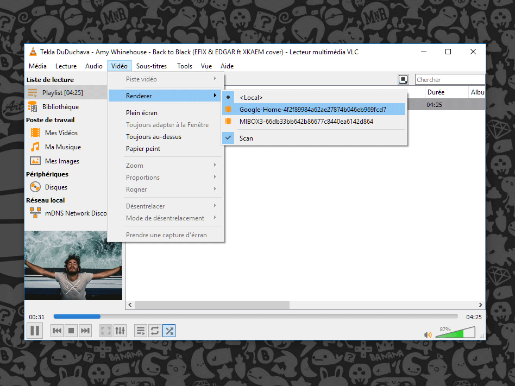The width and height of the screenshot is (515, 386).
Task: Select Playlist [04:25] in sidebar
Action: pos(66,92)
